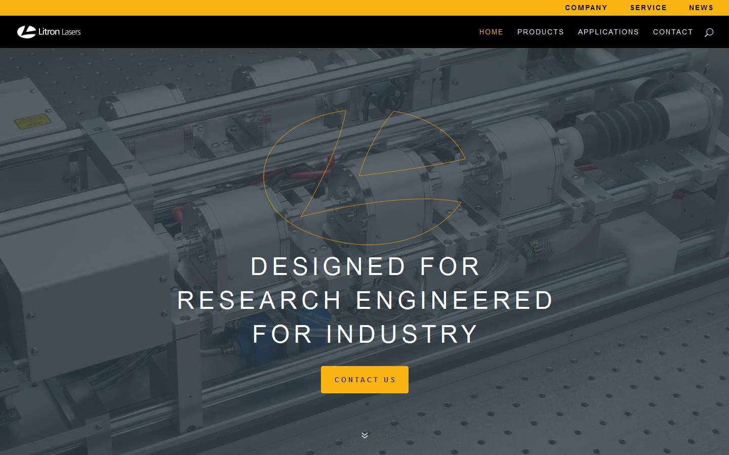Open the Applications menu

[608, 32]
